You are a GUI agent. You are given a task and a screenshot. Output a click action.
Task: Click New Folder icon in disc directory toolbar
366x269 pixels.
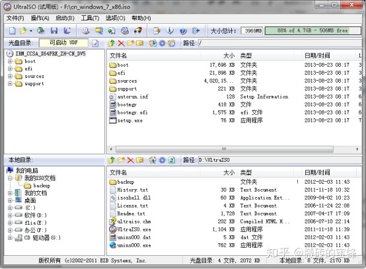click(131, 43)
